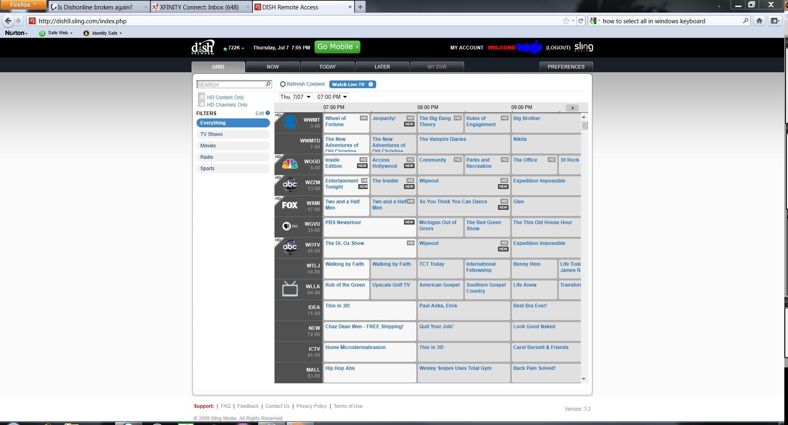Bookmark page with the star icon
The image size is (788, 425).
(x=566, y=21)
